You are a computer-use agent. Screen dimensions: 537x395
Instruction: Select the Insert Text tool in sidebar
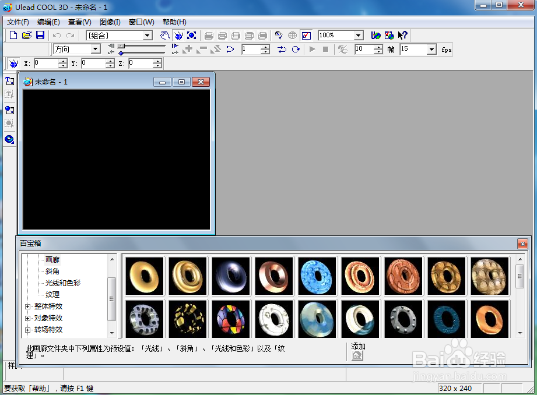[9, 81]
